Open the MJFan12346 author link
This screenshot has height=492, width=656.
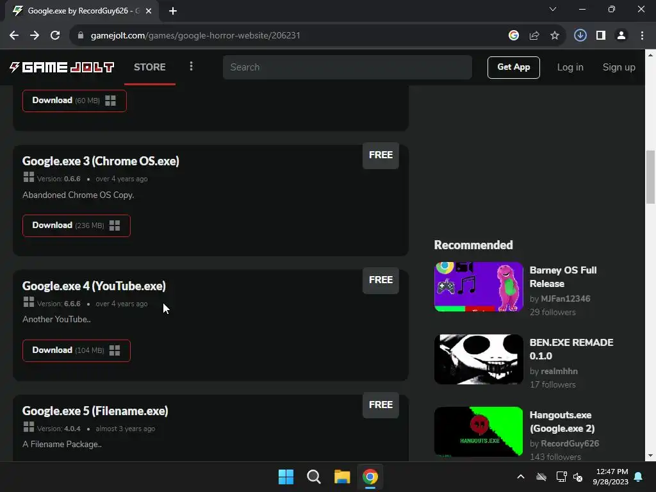[565, 299]
